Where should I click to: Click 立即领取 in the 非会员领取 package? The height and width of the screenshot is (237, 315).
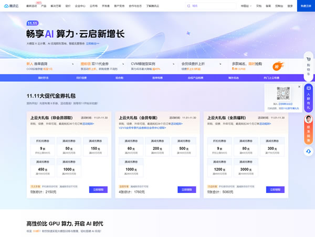tap(98, 190)
